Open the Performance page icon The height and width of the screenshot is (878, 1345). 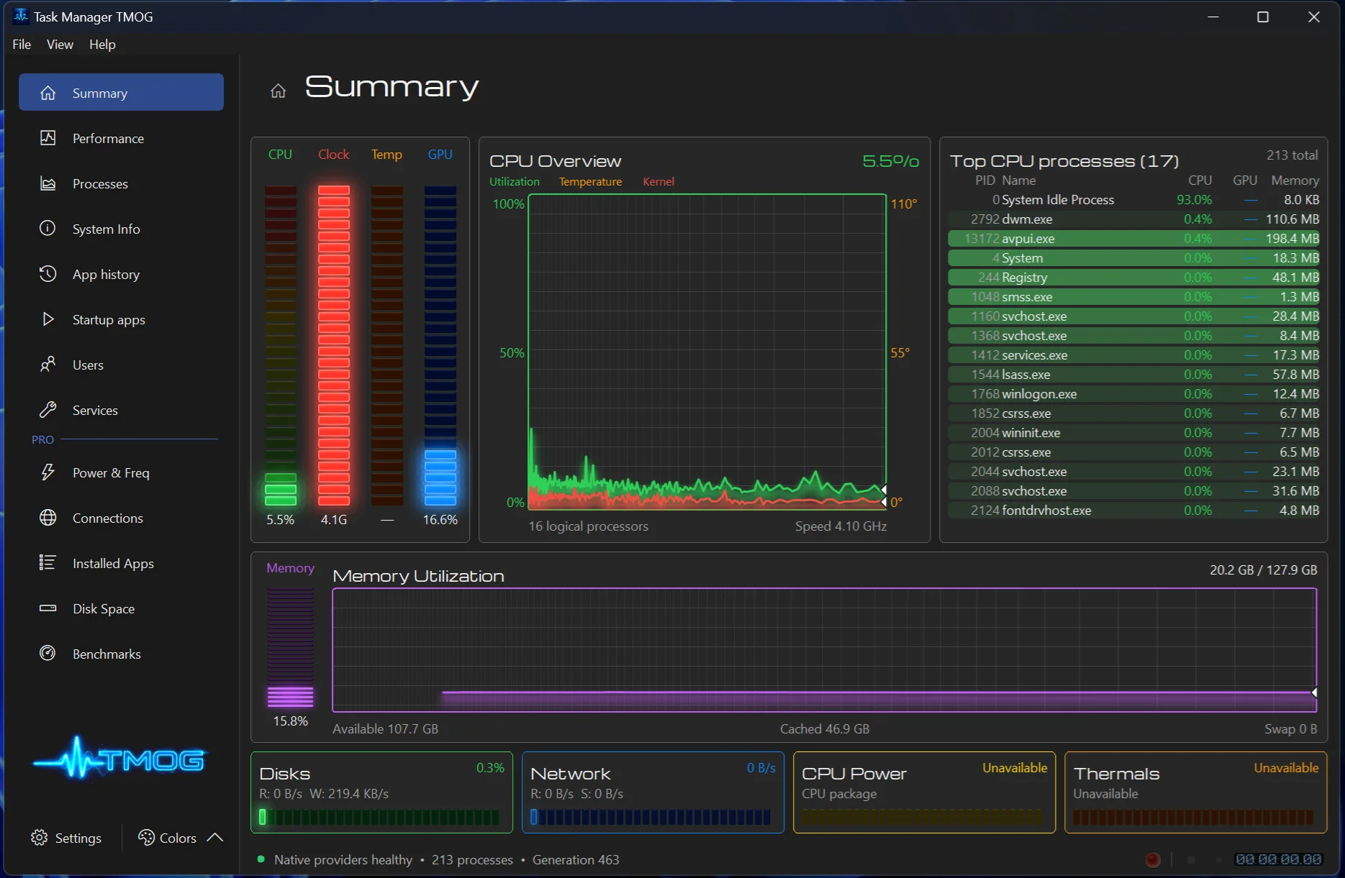tap(47, 138)
